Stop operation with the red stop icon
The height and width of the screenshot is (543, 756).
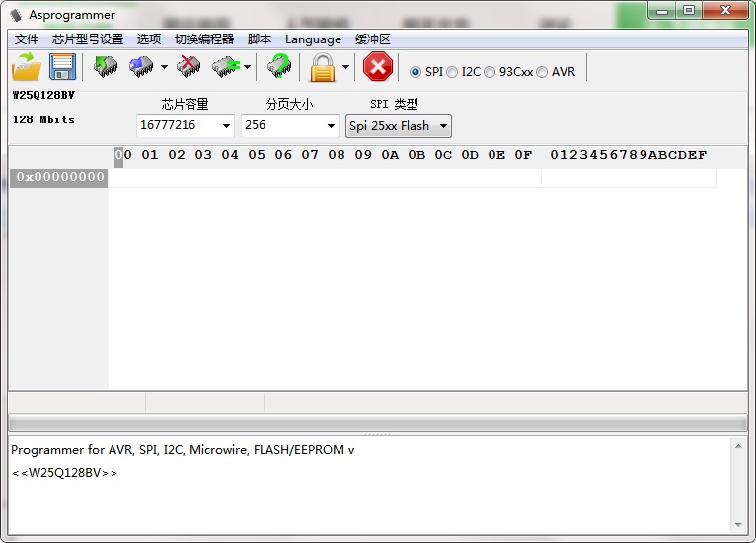point(378,66)
